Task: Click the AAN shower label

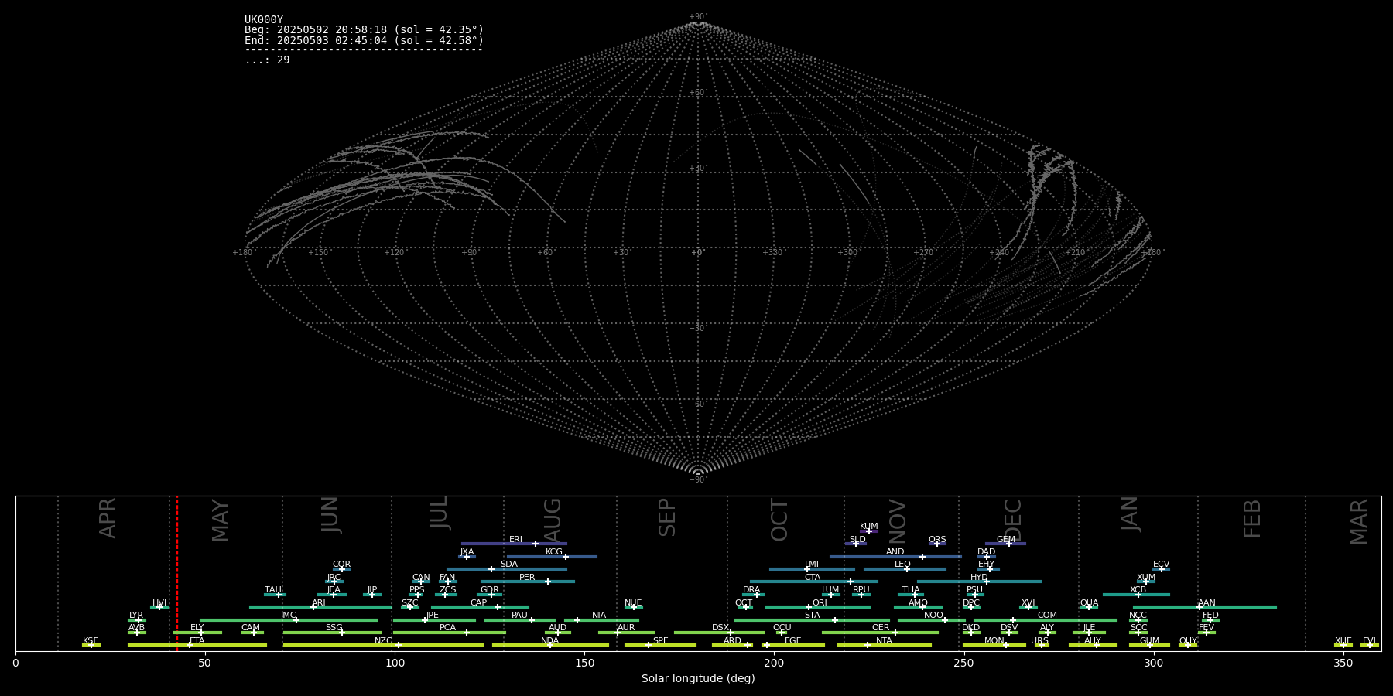Action: [1206, 603]
